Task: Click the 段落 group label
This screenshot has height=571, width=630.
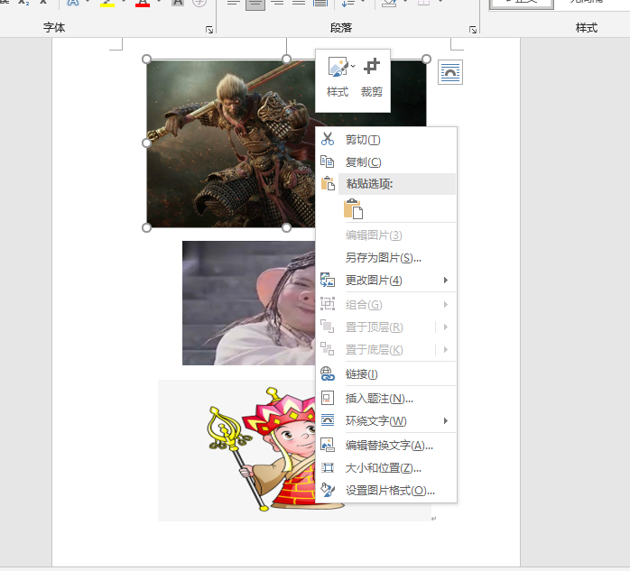Action: point(341,27)
